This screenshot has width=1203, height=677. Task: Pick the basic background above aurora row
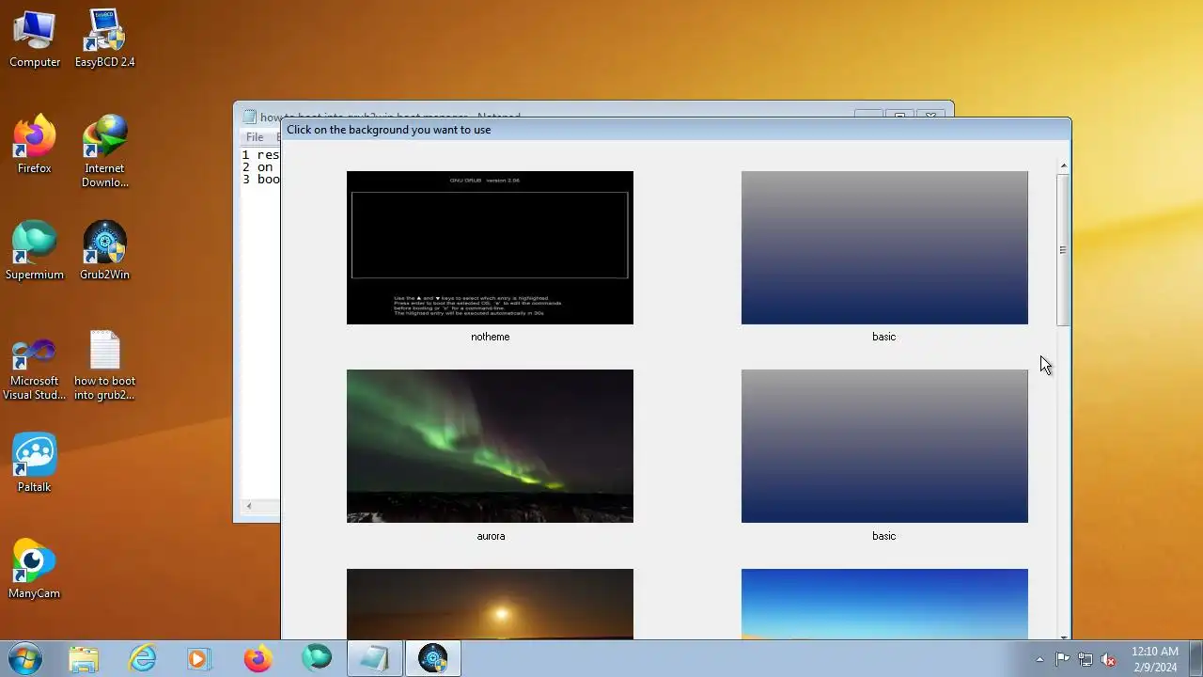tap(884, 247)
